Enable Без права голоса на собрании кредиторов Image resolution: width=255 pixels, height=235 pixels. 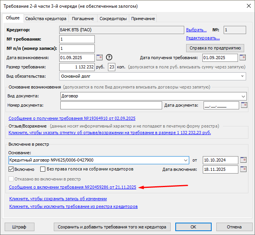[x=43, y=169]
